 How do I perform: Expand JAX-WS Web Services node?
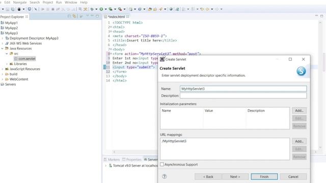coord(3,43)
